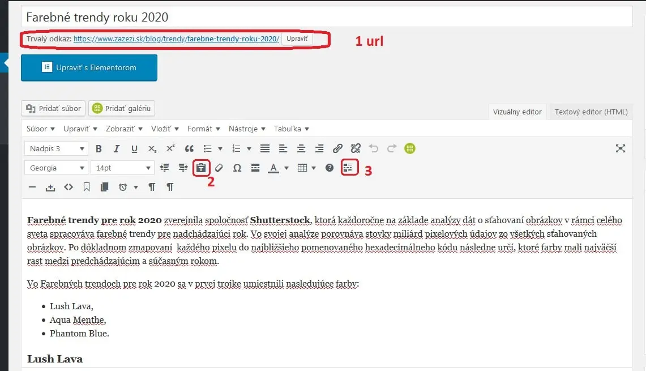646x371 pixels.
Task: Expand the bulleted list style arrow
Action: [220, 149]
